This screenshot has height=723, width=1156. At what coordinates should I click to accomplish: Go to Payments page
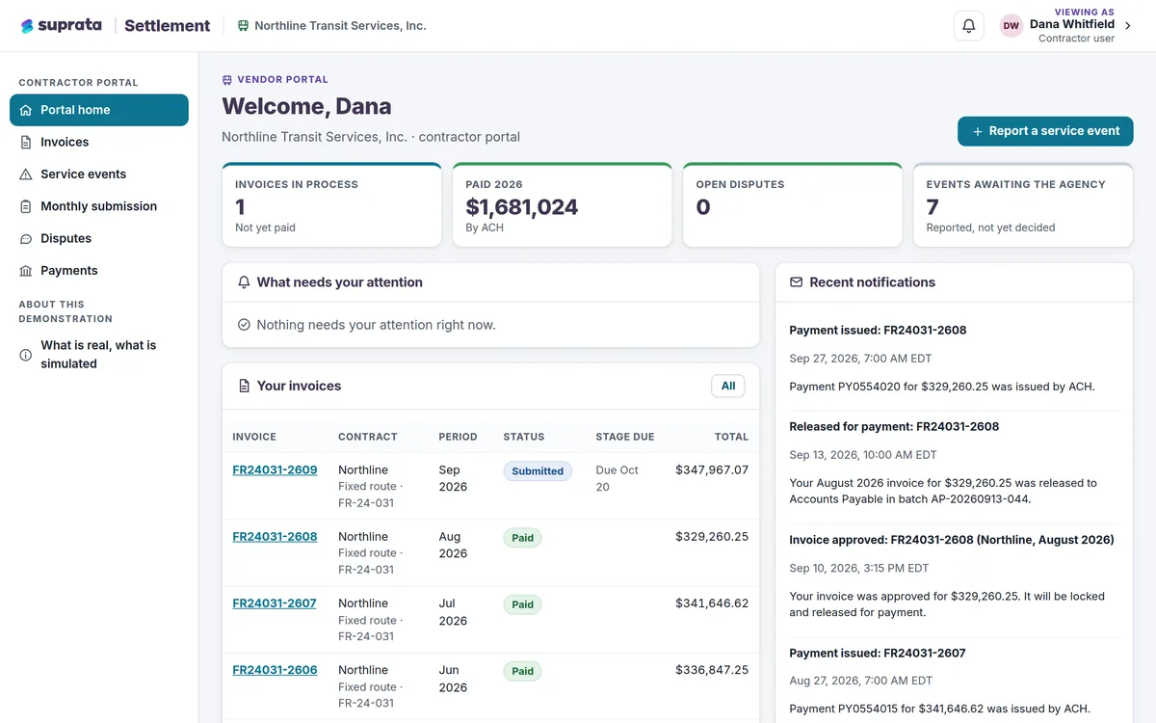(99, 271)
